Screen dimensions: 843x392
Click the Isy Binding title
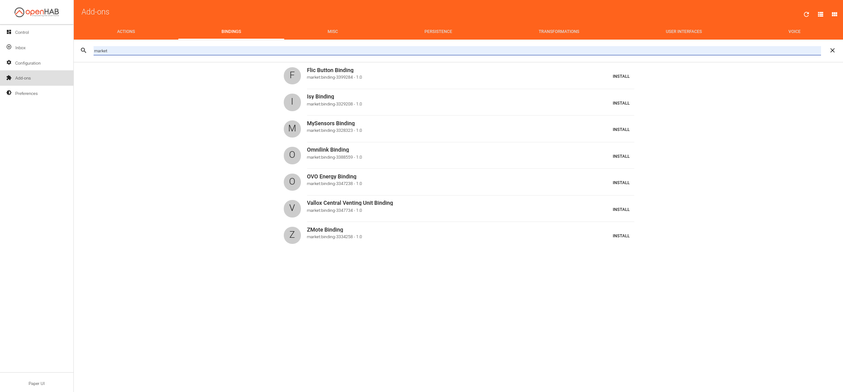pos(320,97)
